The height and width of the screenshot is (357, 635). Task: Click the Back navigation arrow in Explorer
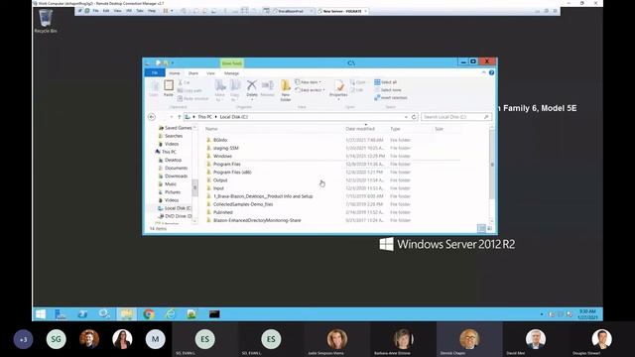pyautogui.click(x=152, y=117)
